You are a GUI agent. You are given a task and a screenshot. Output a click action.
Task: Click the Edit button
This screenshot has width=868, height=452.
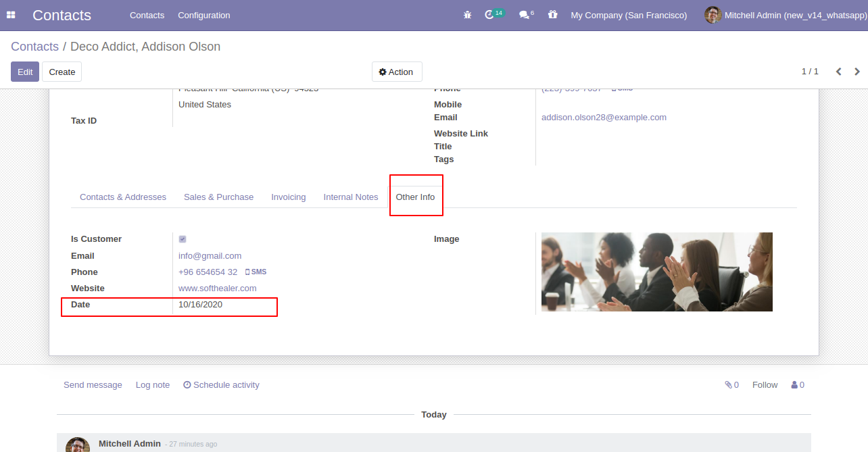tap(25, 72)
